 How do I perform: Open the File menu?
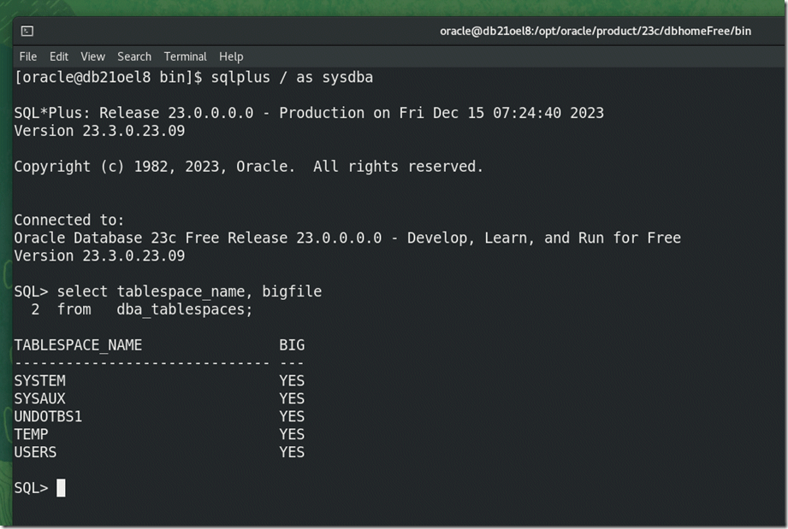(28, 56)
